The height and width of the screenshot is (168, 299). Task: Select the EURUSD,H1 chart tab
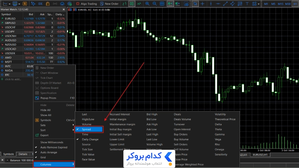point(260,155)
